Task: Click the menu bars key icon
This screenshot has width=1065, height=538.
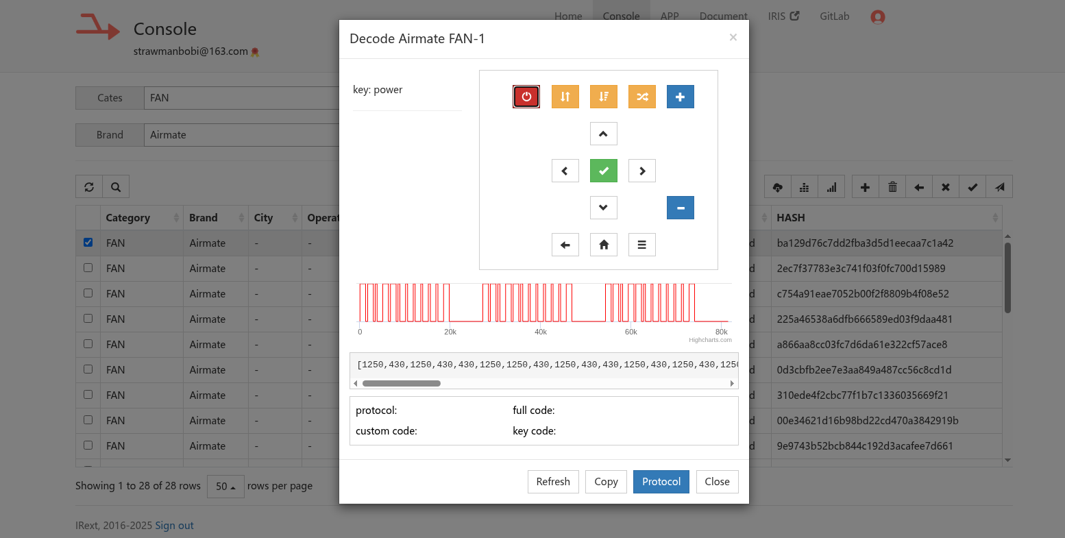Action: click(x=641, y=245)
